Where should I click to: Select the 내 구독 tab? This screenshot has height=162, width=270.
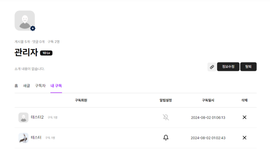coord(56,86)
